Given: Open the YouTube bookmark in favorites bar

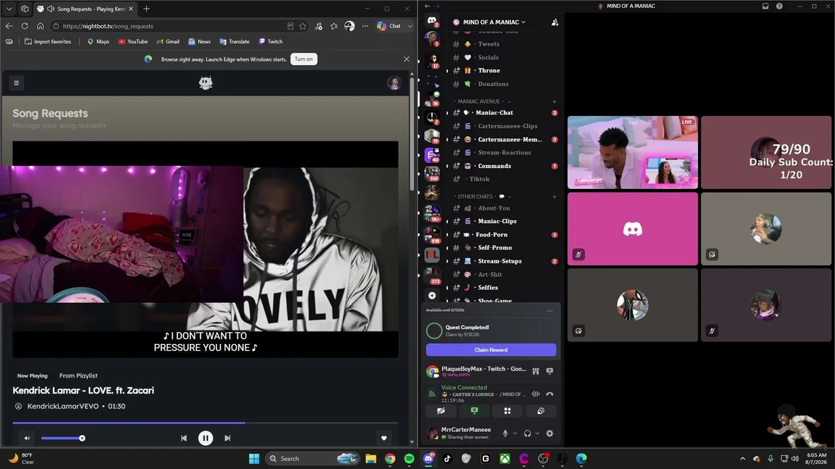Looking at the screenshot, I should click(x=133, y=42).
